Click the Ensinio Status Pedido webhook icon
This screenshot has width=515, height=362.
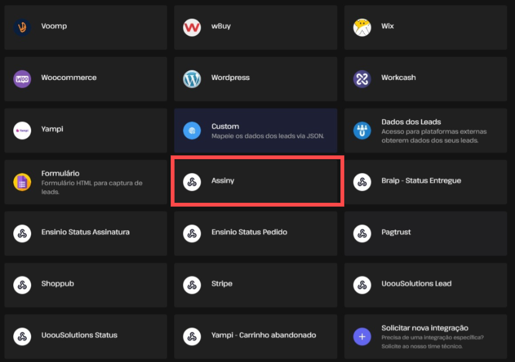click(192, 233)
